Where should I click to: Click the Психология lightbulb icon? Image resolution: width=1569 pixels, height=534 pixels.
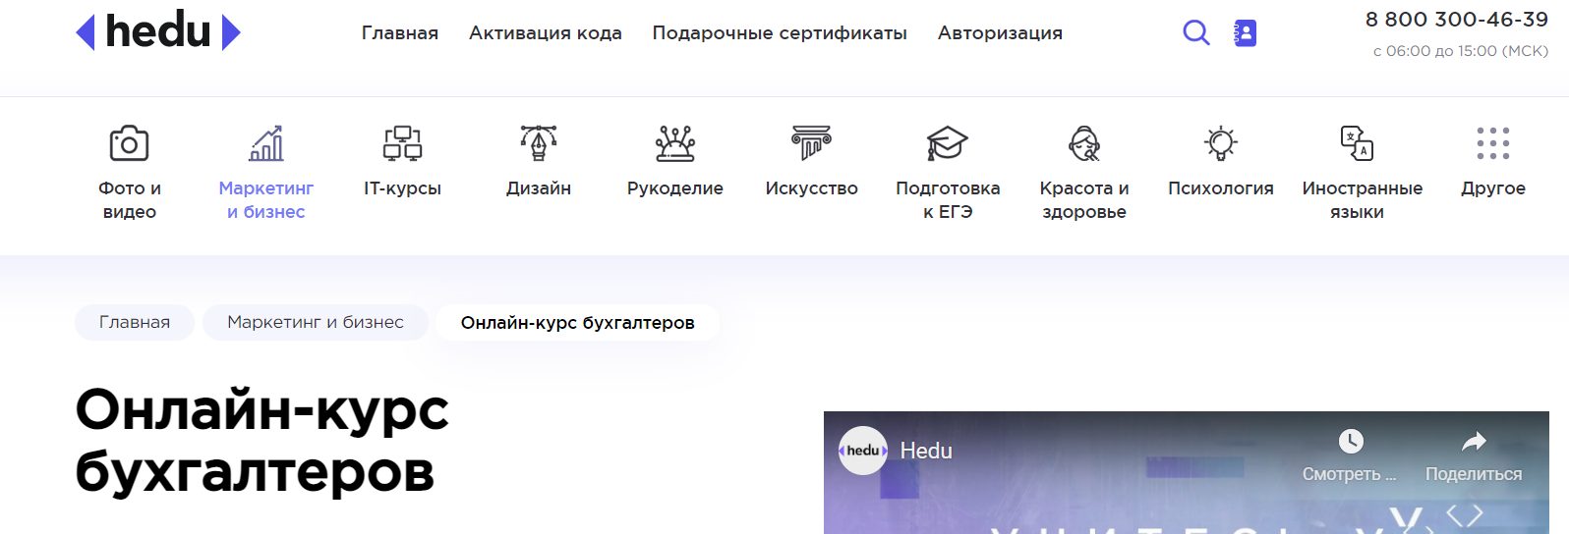[x=1220, y=144]
